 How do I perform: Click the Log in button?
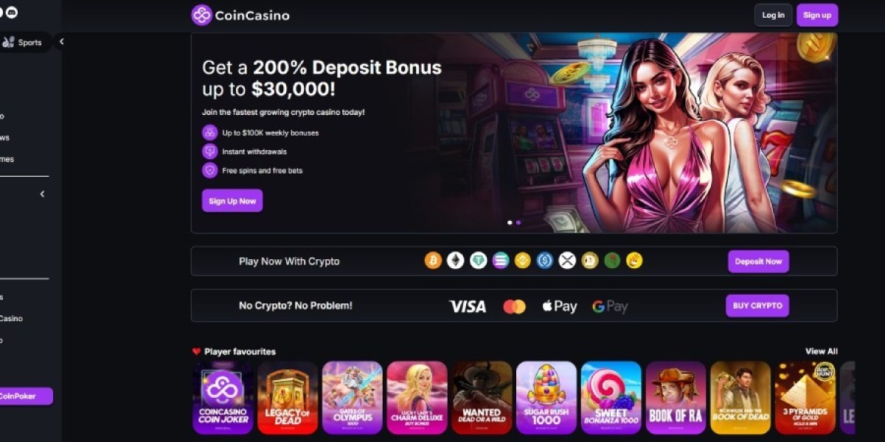click(x=773, y=15)
